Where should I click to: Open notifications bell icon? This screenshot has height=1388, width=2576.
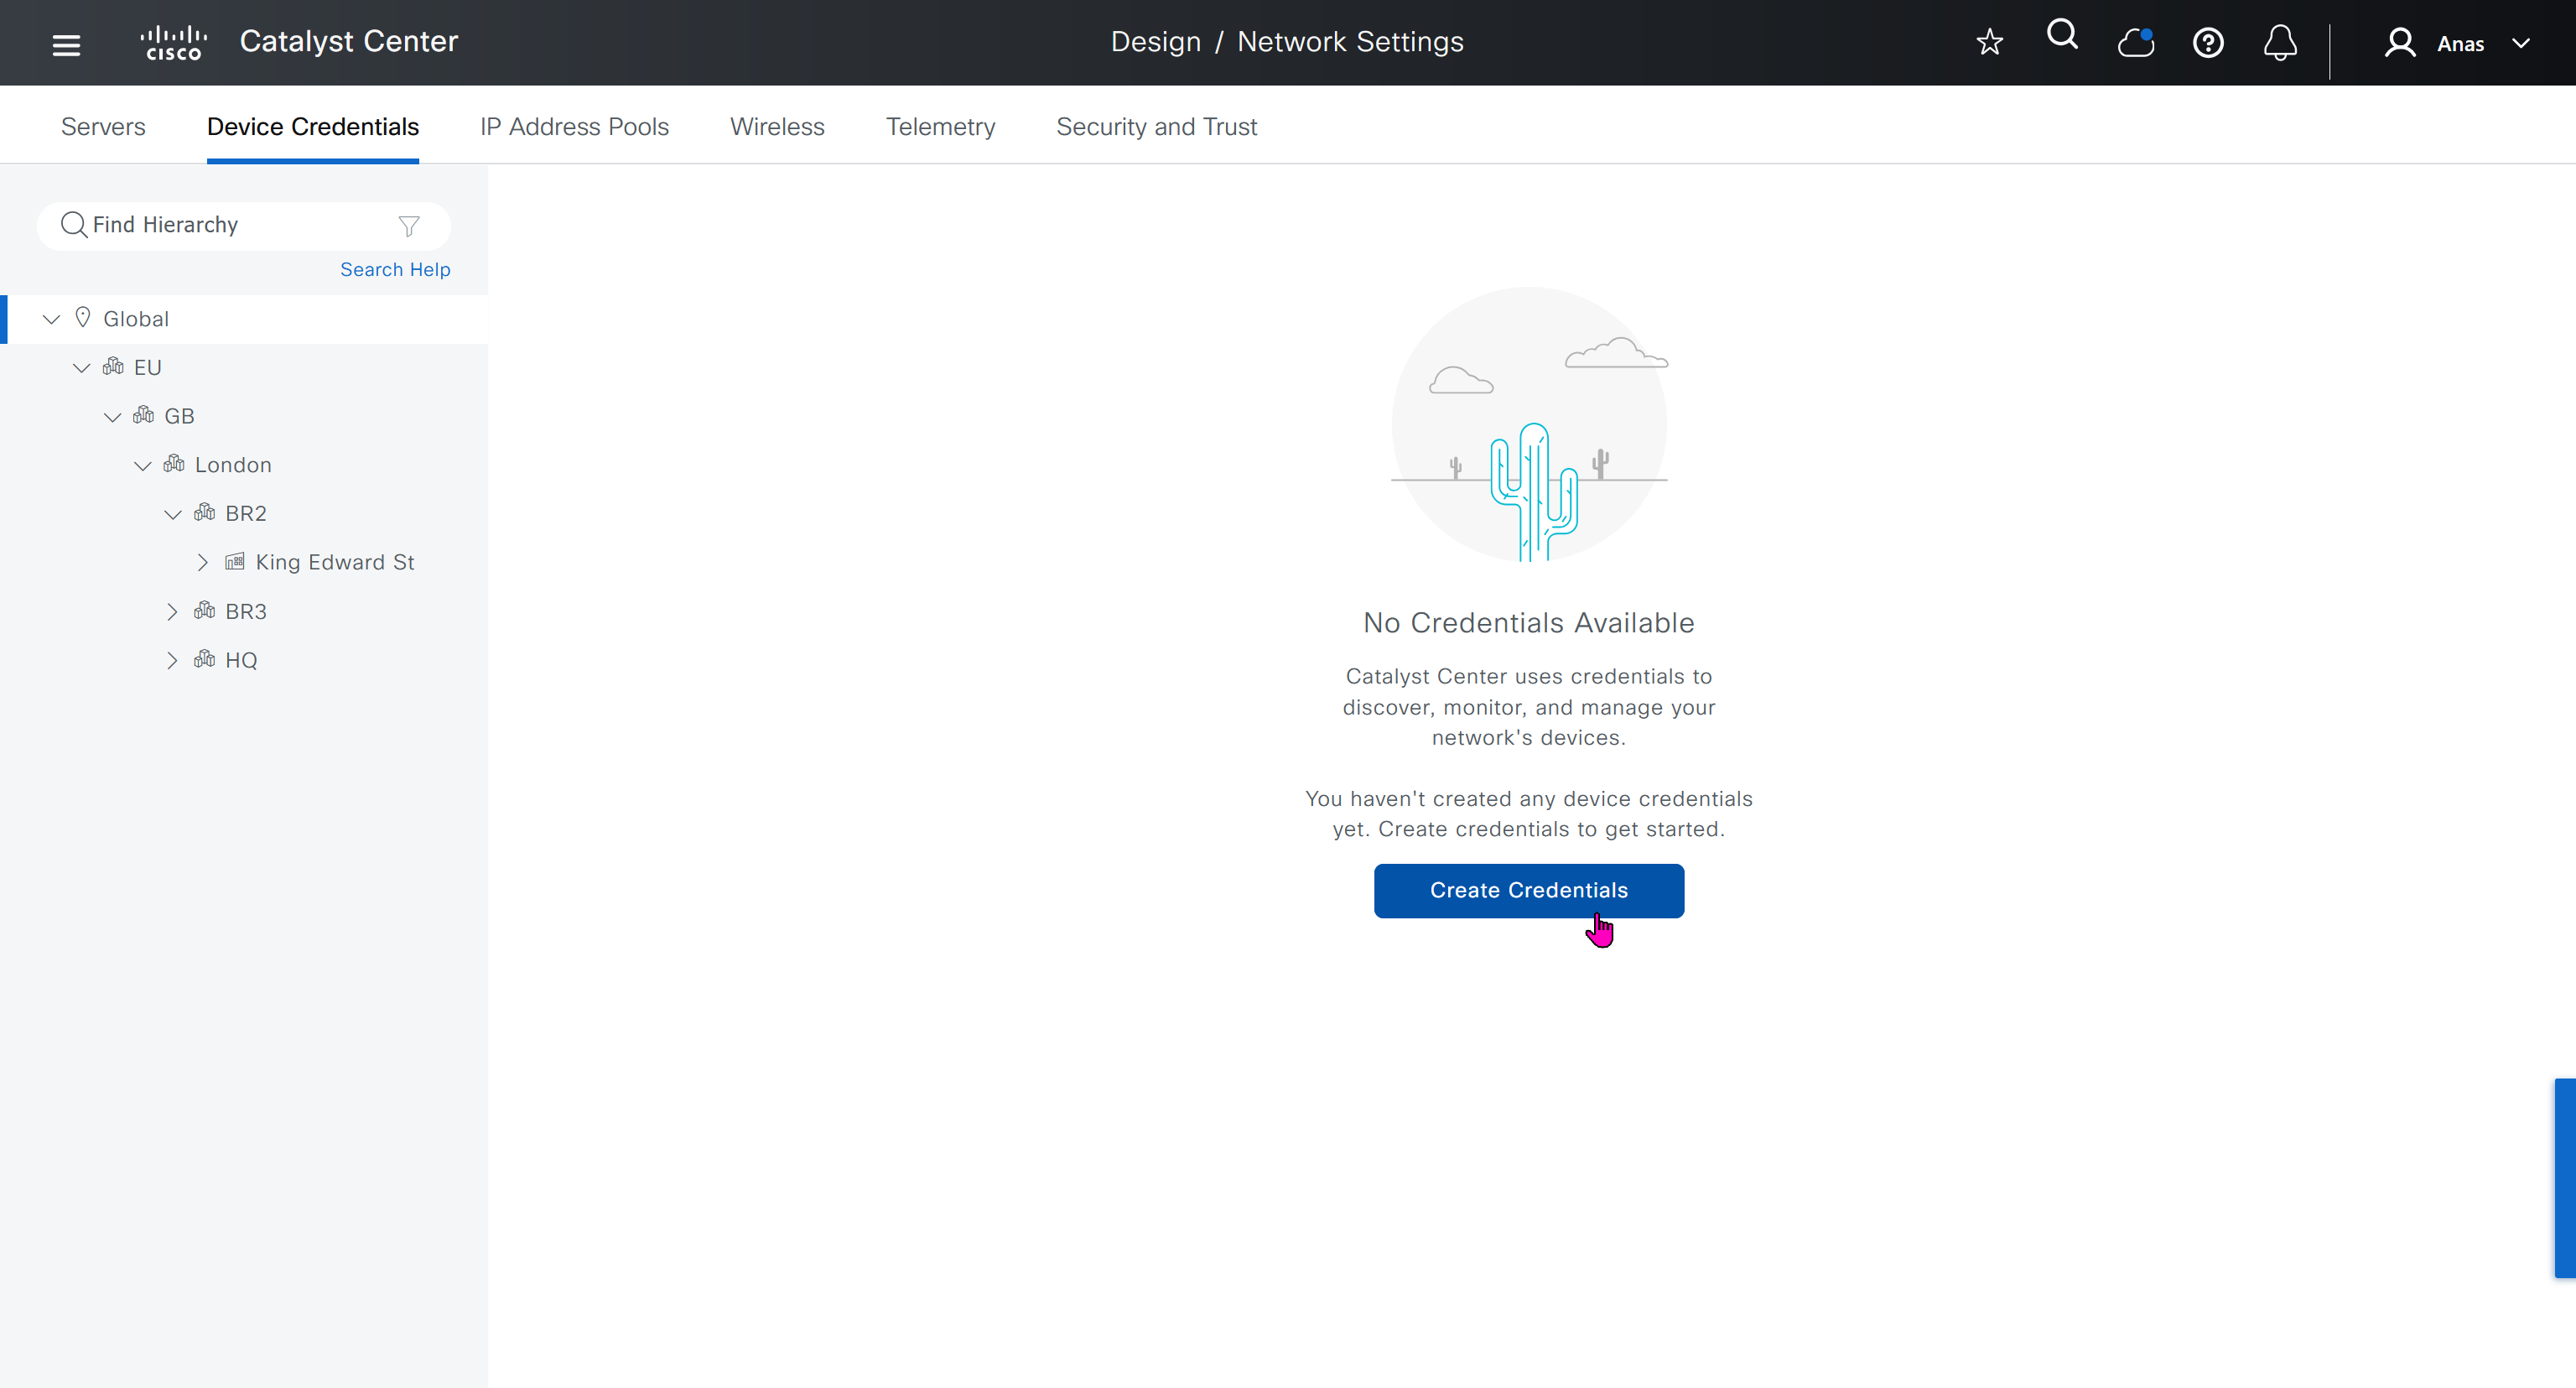click(x=2280, y=43)
